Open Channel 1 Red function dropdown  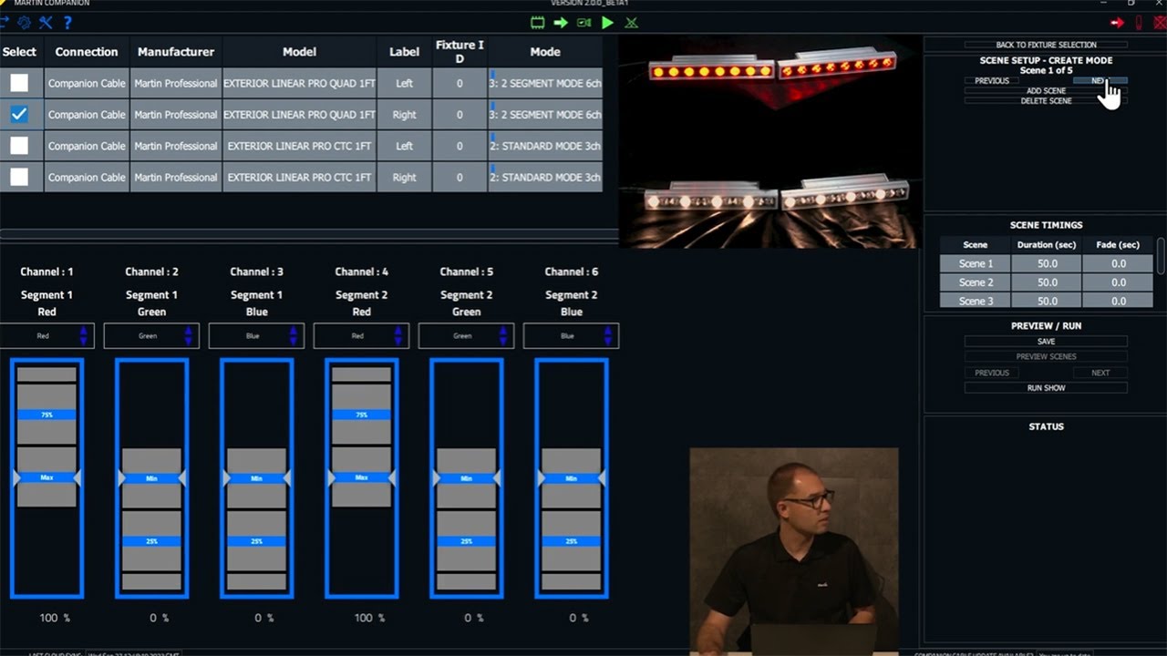pyautogui.click(x=46, y=336)
